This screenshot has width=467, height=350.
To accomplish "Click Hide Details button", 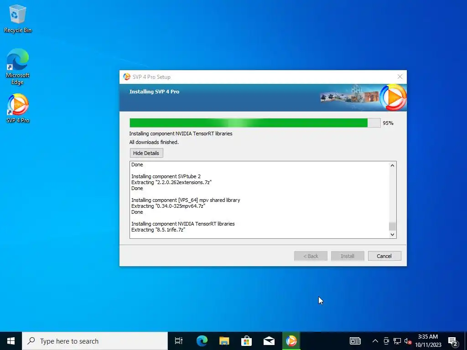I will pos(146,153).
